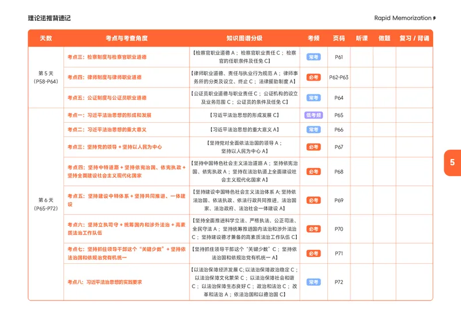
Task: Click the 第6天 (P65-P72) day cell
Action: (46, 204)
